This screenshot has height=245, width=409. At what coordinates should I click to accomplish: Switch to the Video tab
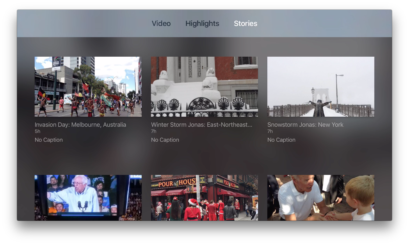pyautogui.click(x=161, y=23)
